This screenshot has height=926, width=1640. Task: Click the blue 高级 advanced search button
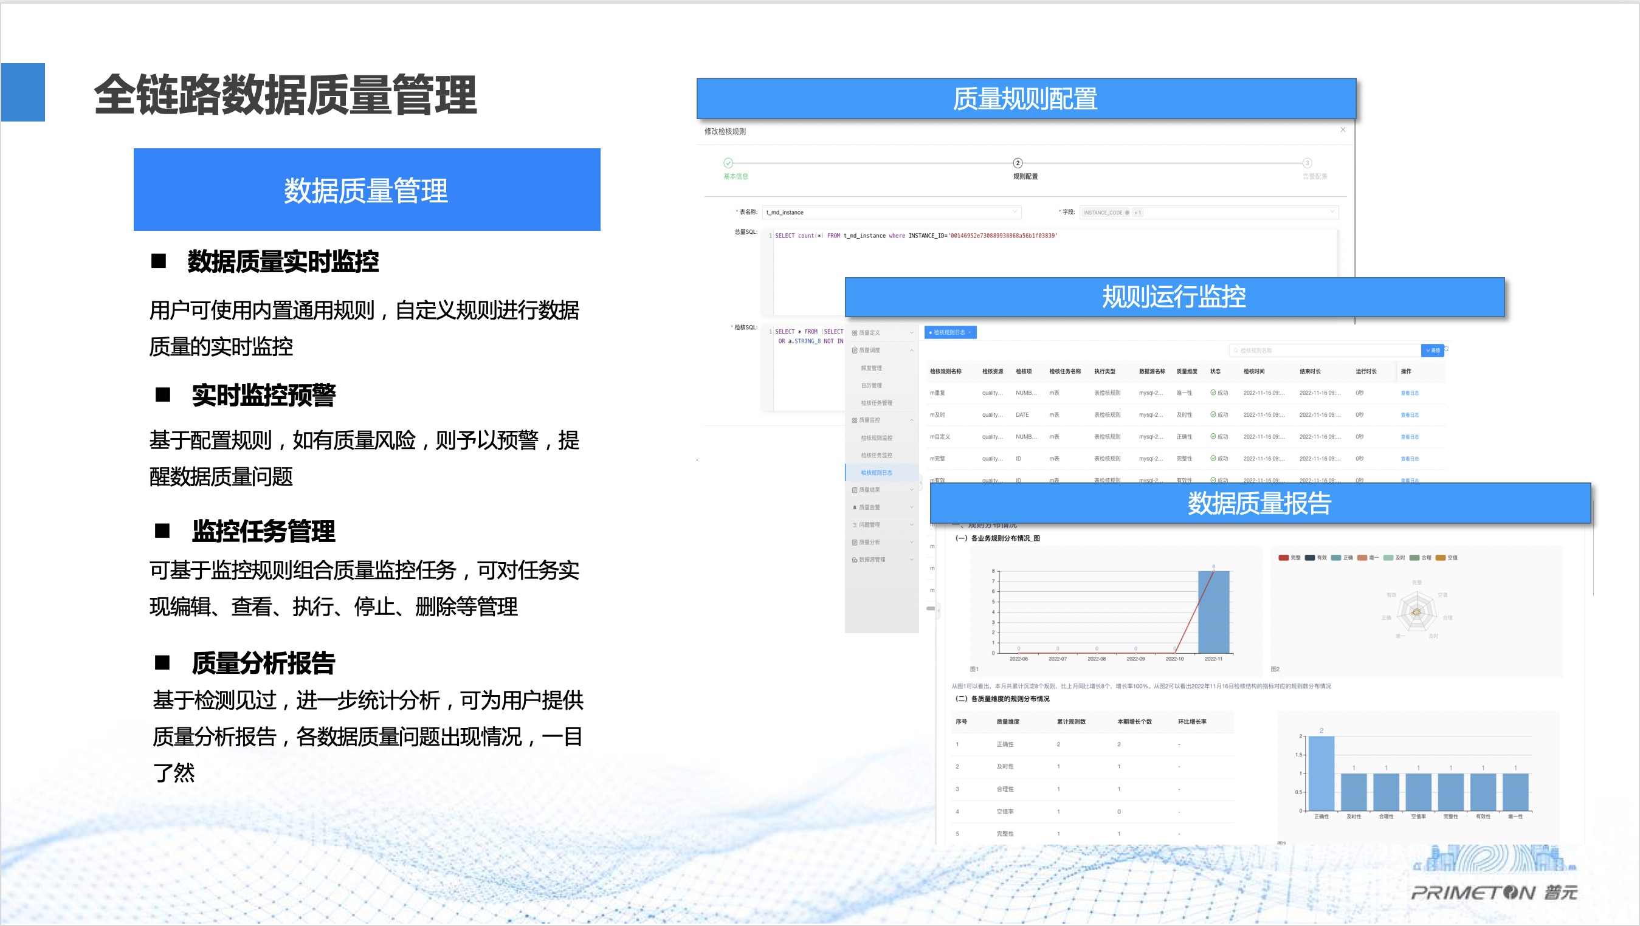(x=1432, y=351)
